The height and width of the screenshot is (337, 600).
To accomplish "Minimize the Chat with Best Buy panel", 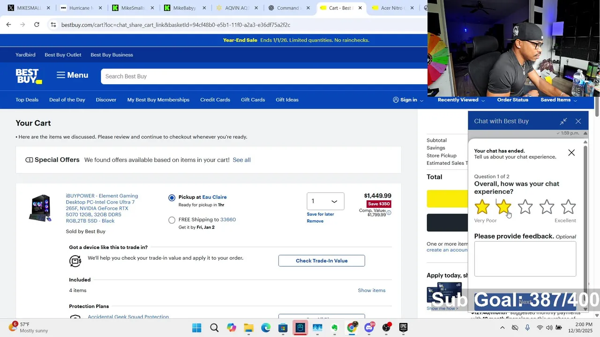I will pos(563,121).
